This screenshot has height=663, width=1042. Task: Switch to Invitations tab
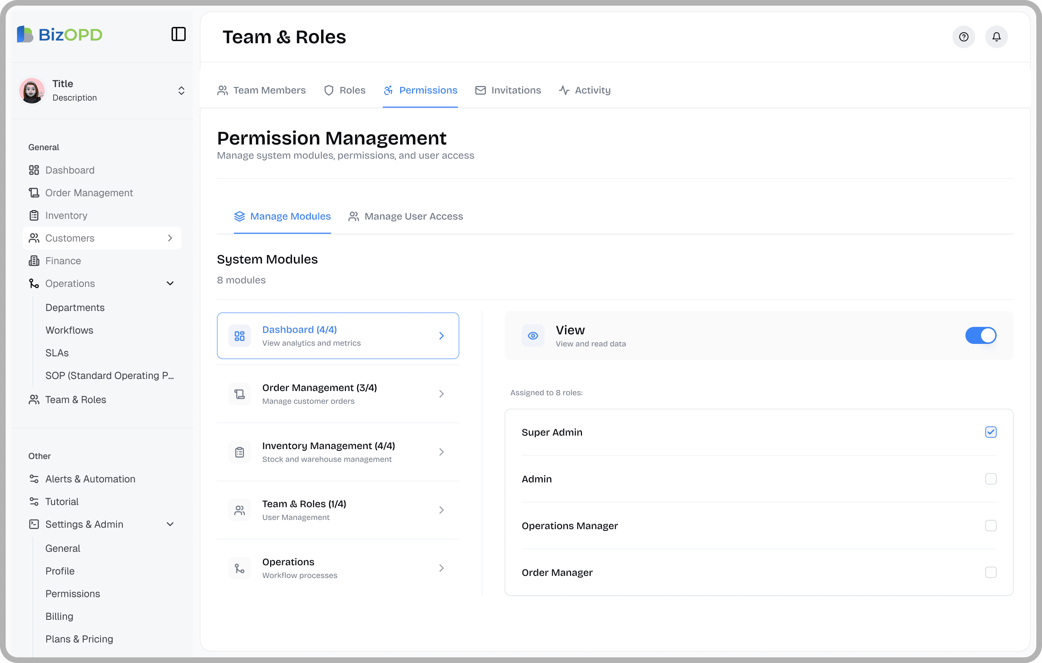pos(508,90)
